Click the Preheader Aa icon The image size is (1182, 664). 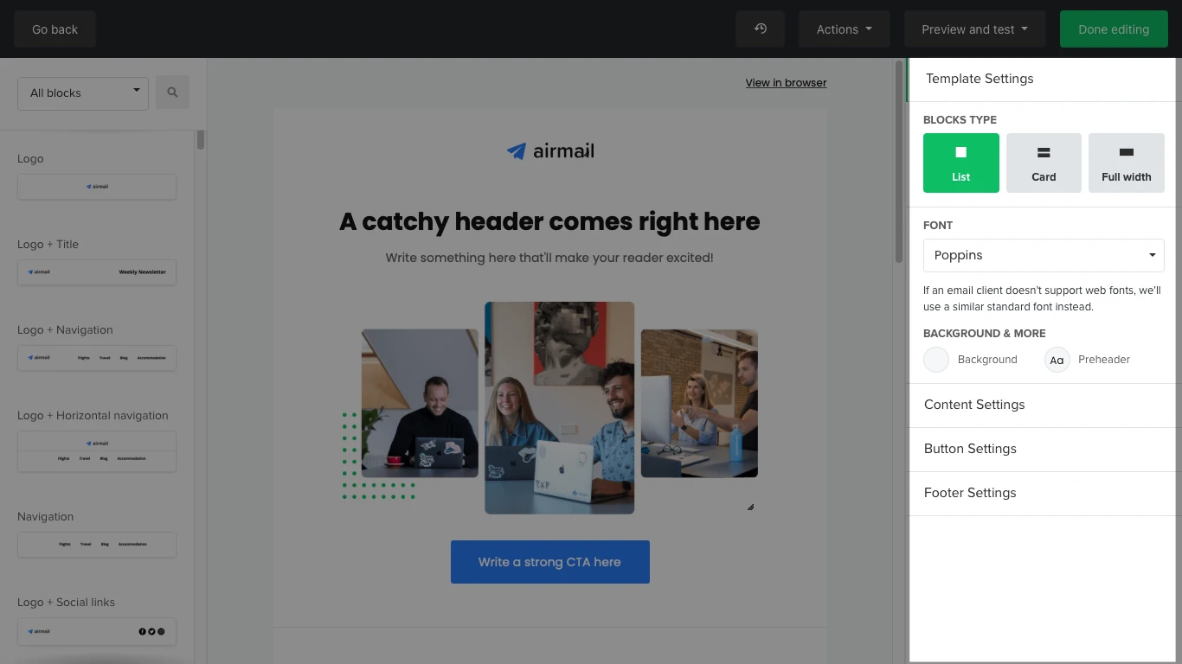tap(1057, 360)
